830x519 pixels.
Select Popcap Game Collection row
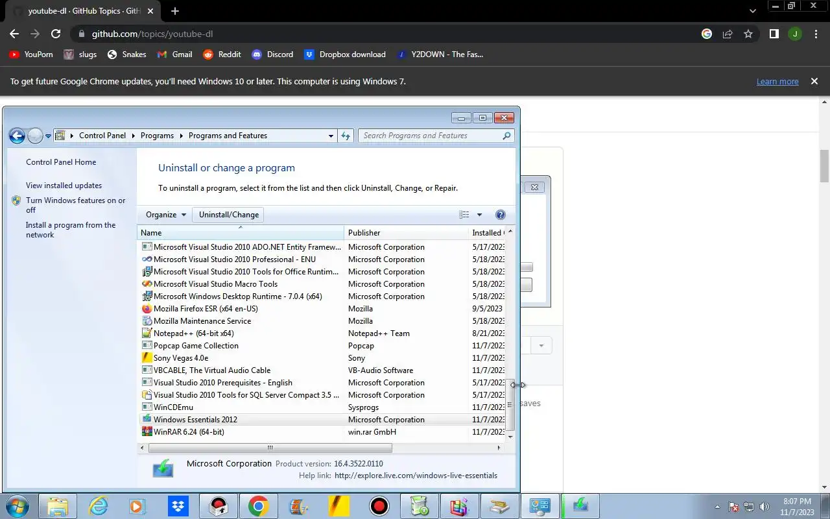[322, 346]
